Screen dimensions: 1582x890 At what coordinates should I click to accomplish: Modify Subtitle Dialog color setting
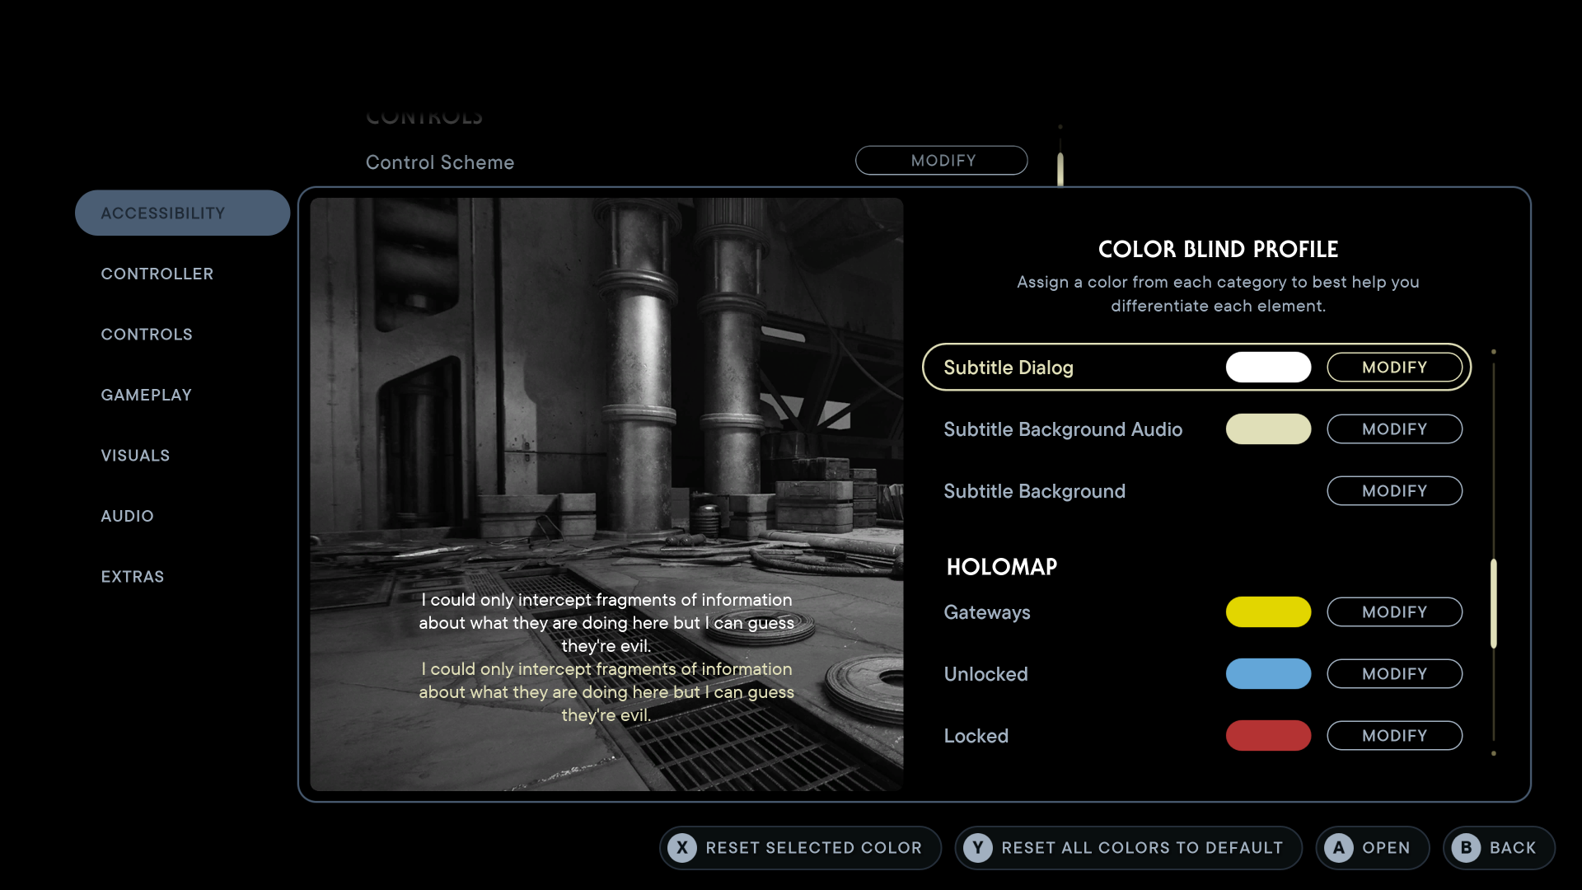pos(1394,366)
